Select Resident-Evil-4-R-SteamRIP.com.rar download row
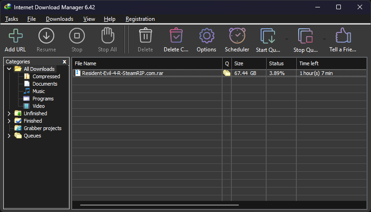Image resolution: width=371 pixels, height=212 pixels. (219, 73)
